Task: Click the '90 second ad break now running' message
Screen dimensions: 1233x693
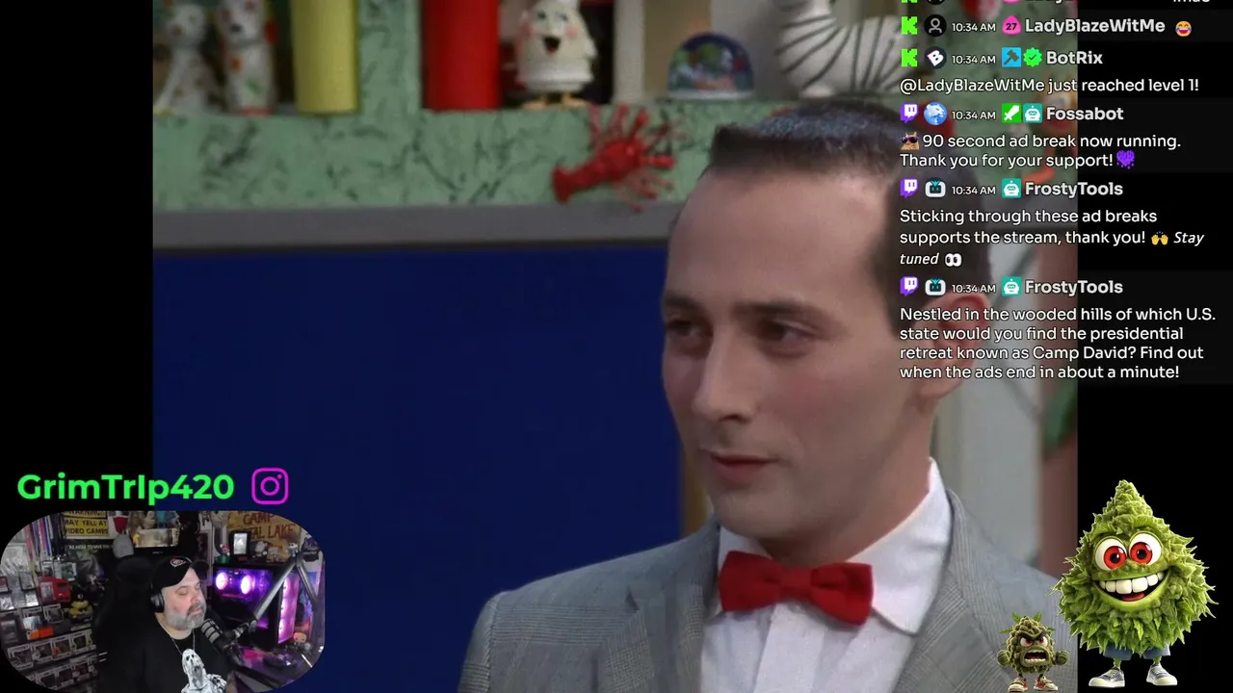Action: click(x=1040, y=150)
